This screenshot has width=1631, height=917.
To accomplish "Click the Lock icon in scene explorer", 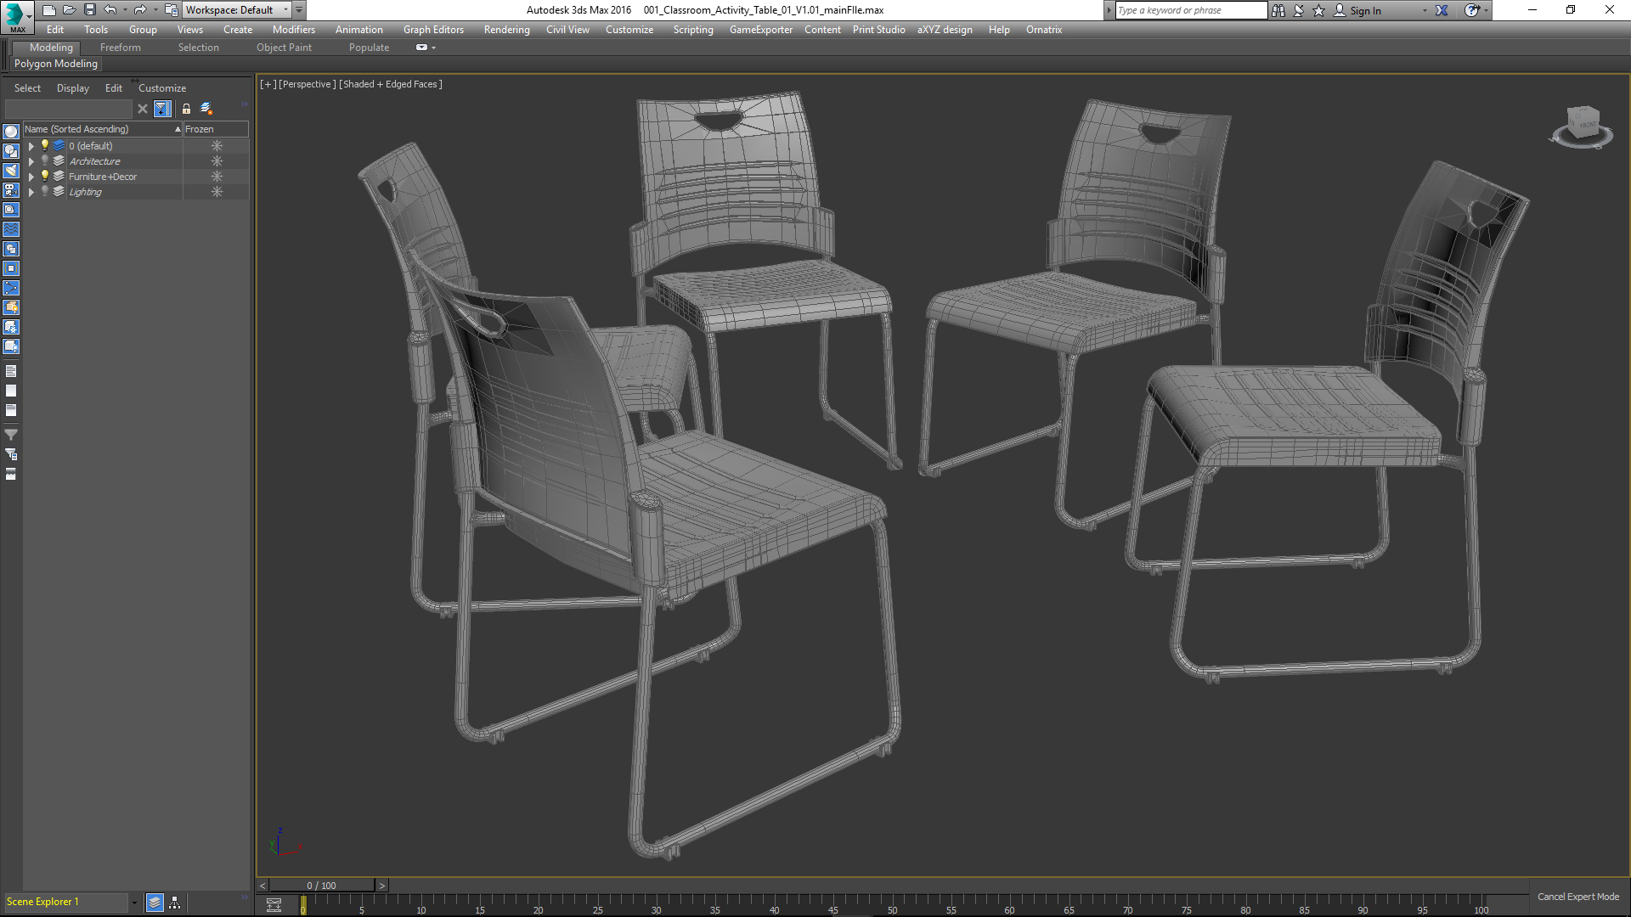I will click(187, 109).
